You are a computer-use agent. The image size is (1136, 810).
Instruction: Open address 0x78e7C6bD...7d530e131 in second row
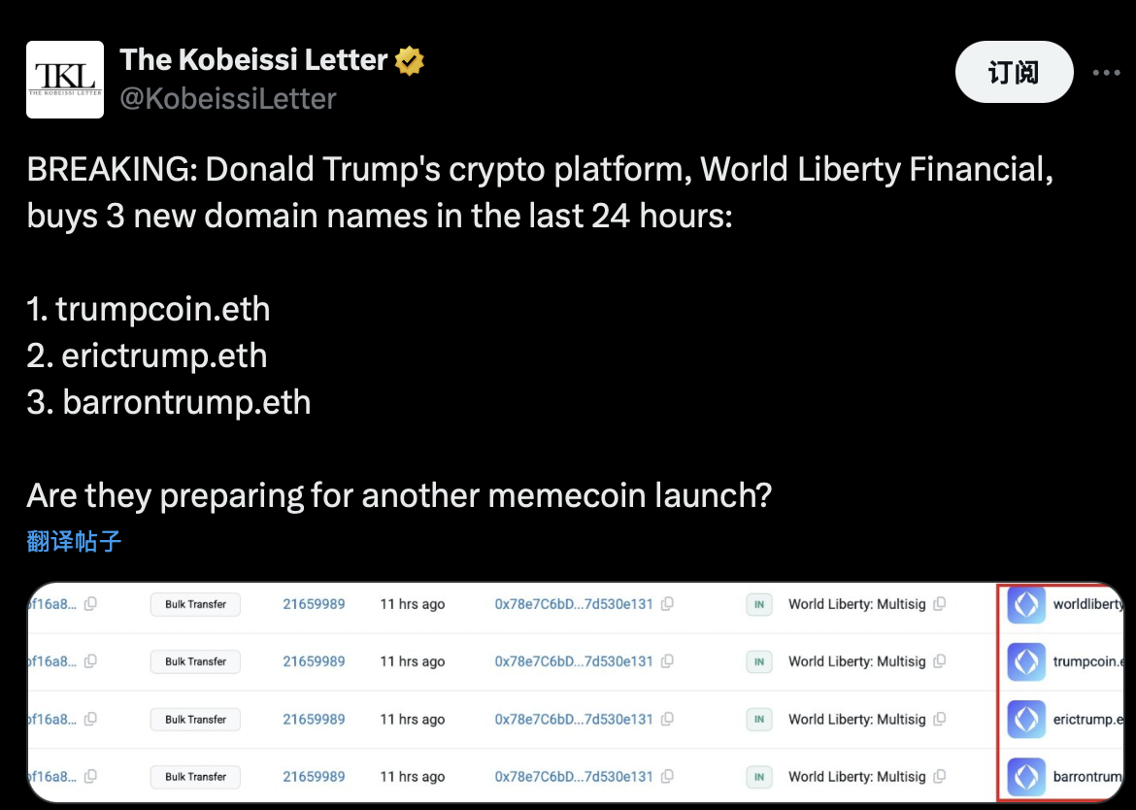click(x=573, y=661)
